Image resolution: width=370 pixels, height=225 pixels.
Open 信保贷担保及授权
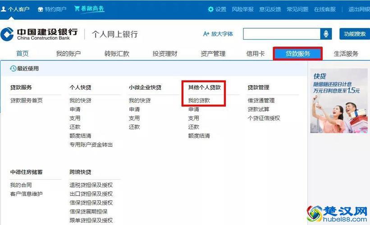[x=91, y=202]
